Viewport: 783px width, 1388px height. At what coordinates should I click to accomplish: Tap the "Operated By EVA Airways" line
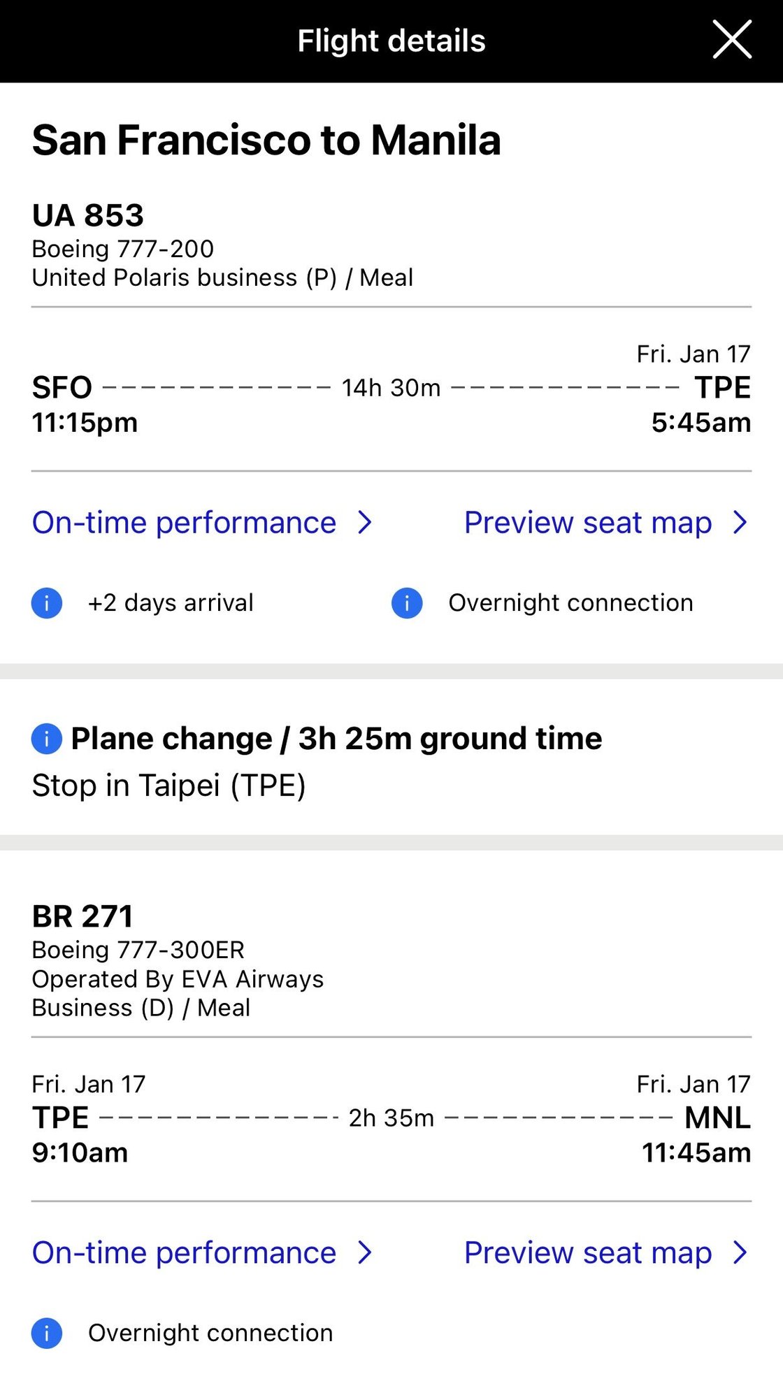point(178,979)
